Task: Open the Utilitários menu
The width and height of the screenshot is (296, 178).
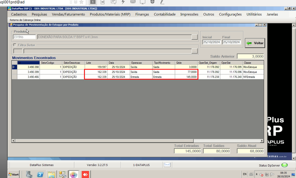Action: tap(254, 14)
